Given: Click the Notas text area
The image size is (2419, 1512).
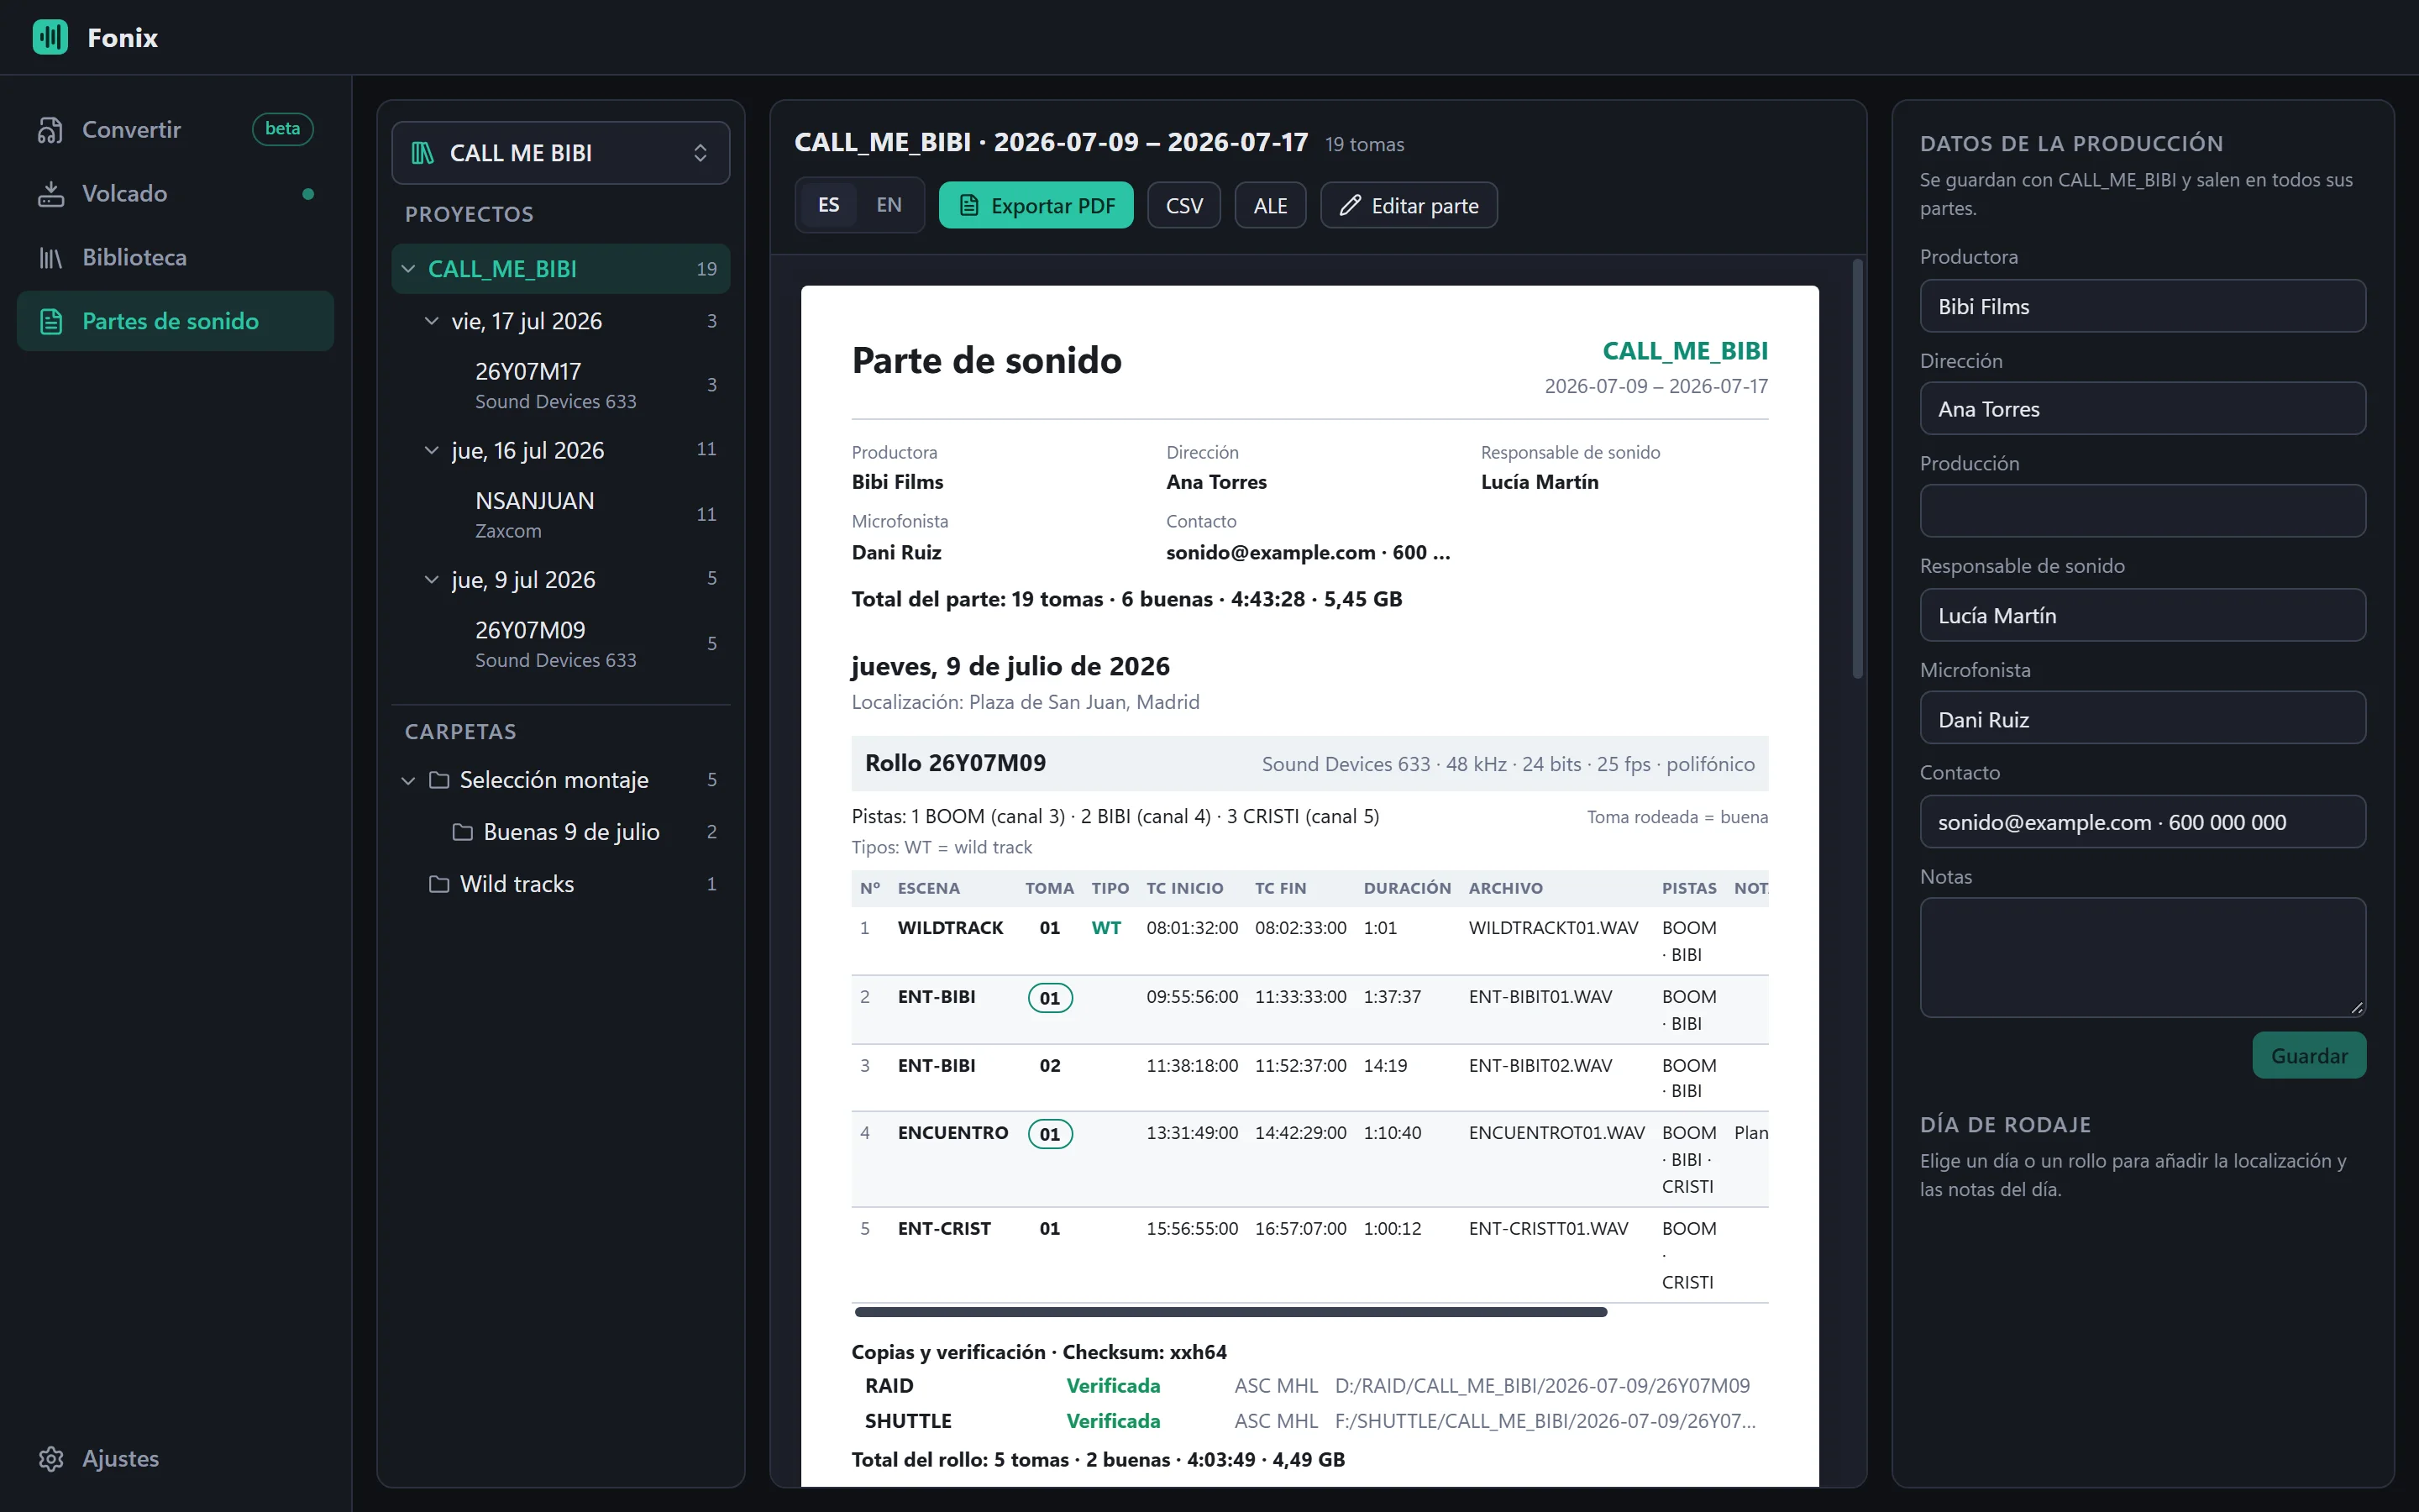Looking at the screenshot, I should click(2142, 957).
